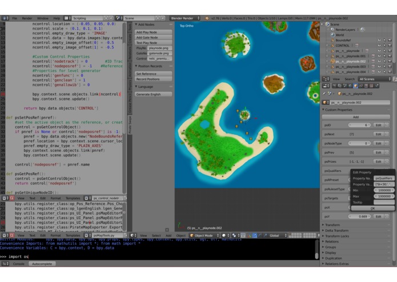397x282 pixels.
Task: Open the Global orientation dropdown
Action: 278,235
